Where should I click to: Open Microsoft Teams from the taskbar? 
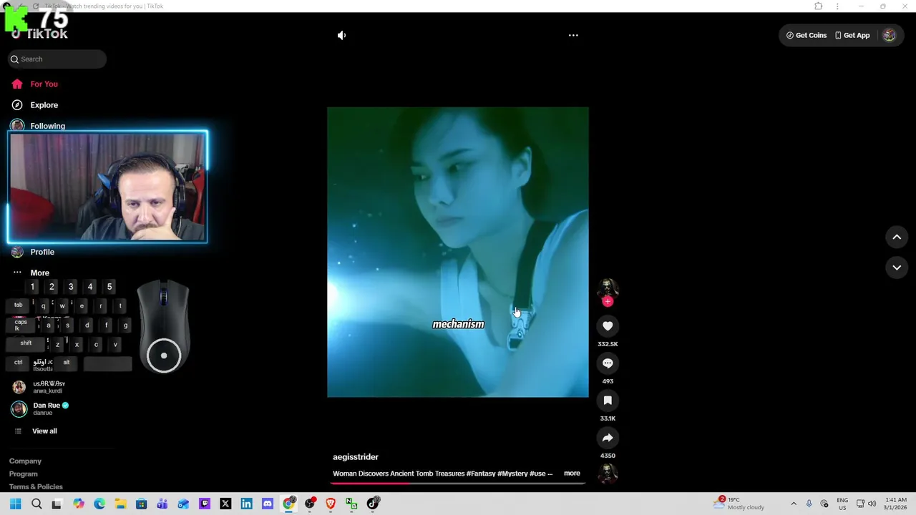pyautogui.click(x=162, y=504)
